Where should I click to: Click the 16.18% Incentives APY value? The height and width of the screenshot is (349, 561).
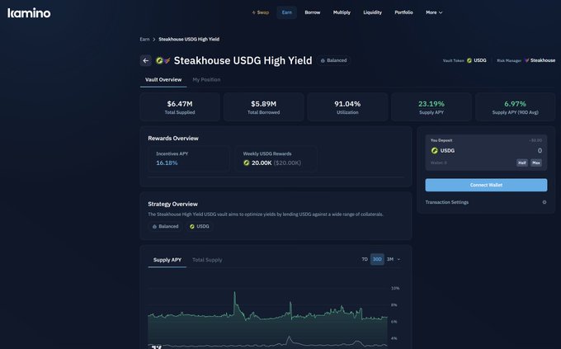tap(167, 163)
